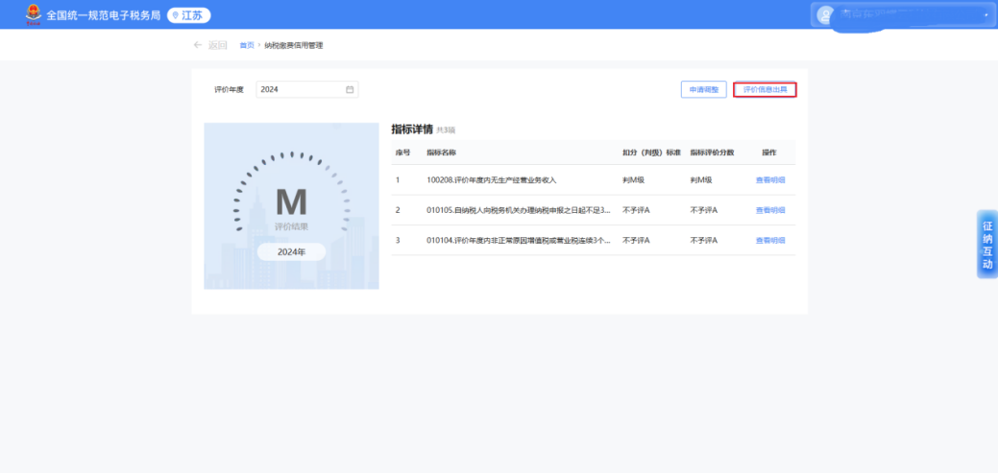Click the M rating result graphic
The width and height of the screenshot is (998, 473).
[291, 202]
